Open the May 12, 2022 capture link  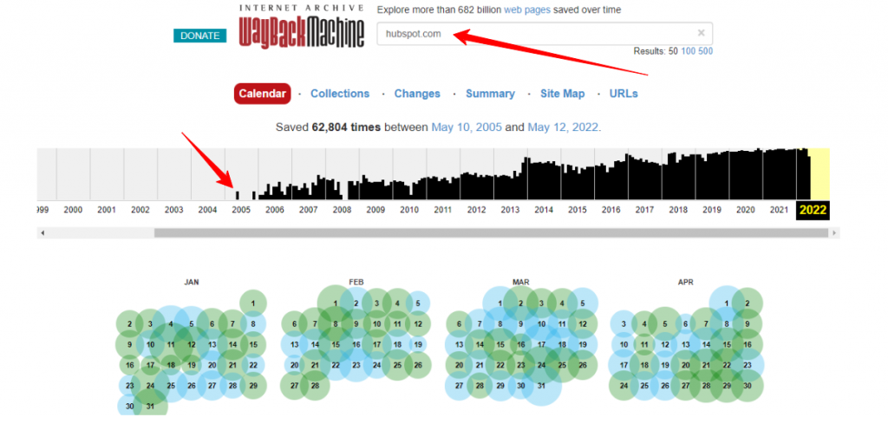[x=563, y=127]
